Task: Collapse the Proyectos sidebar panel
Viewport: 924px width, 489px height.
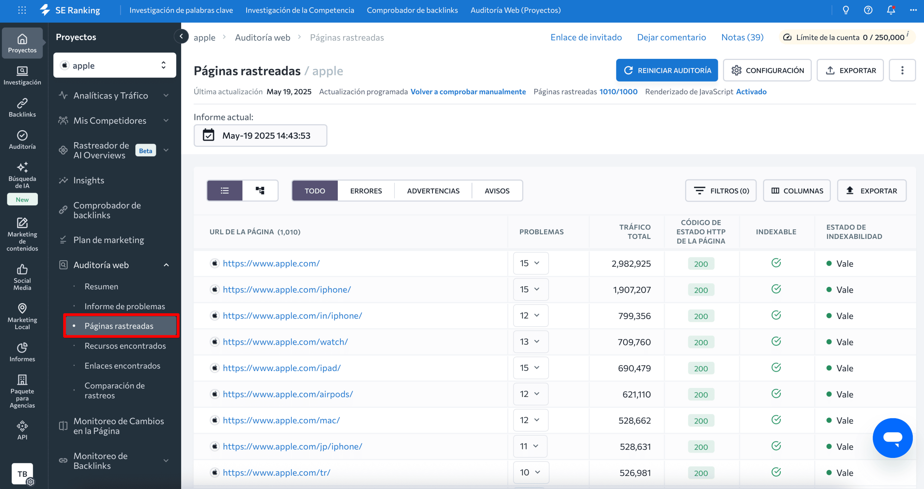Action: [x=181, y=36]
